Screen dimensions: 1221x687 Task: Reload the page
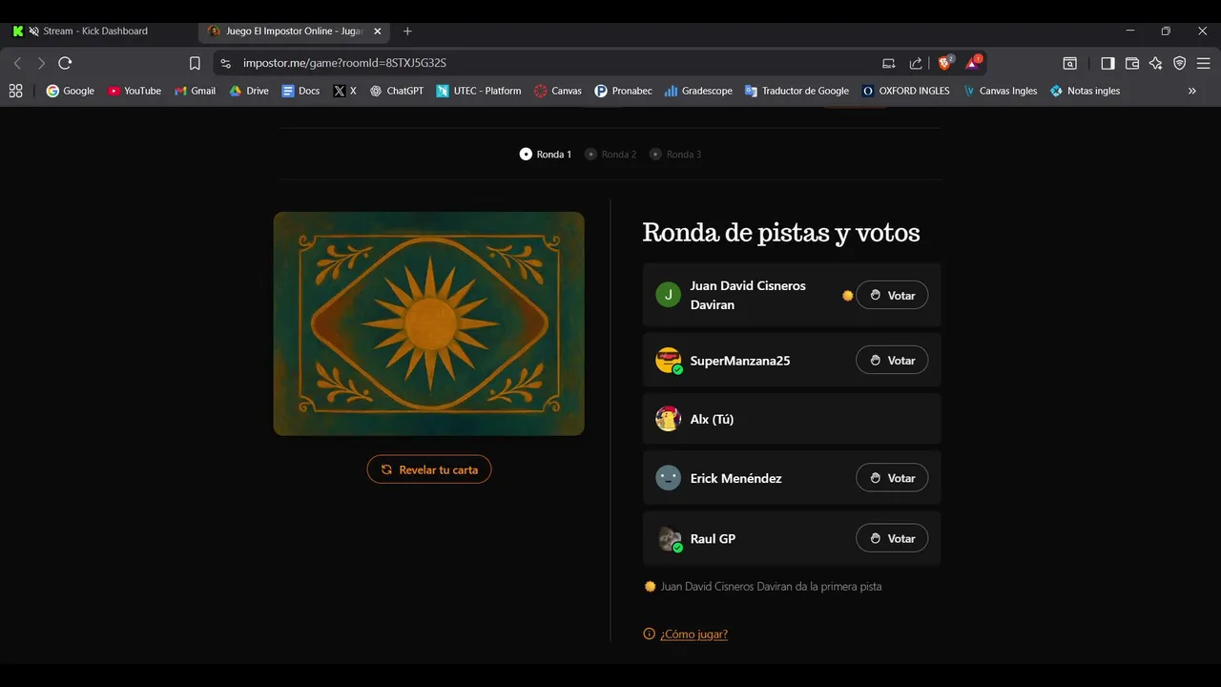click(x=65, y=63)
